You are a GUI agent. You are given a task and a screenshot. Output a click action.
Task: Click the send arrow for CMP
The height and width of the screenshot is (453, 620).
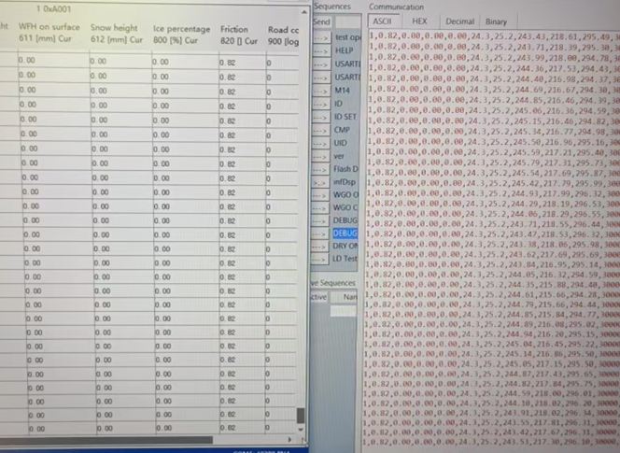[x=321, y=130]
